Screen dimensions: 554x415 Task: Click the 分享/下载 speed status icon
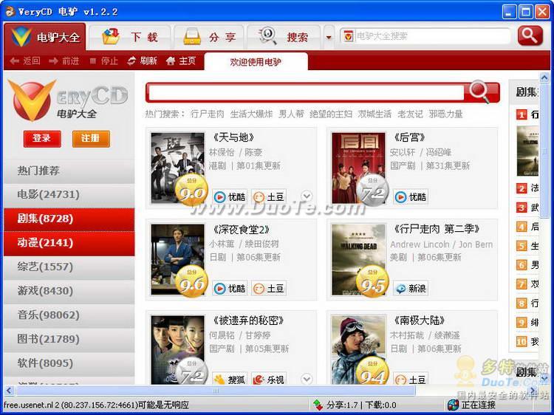point(318,405)
